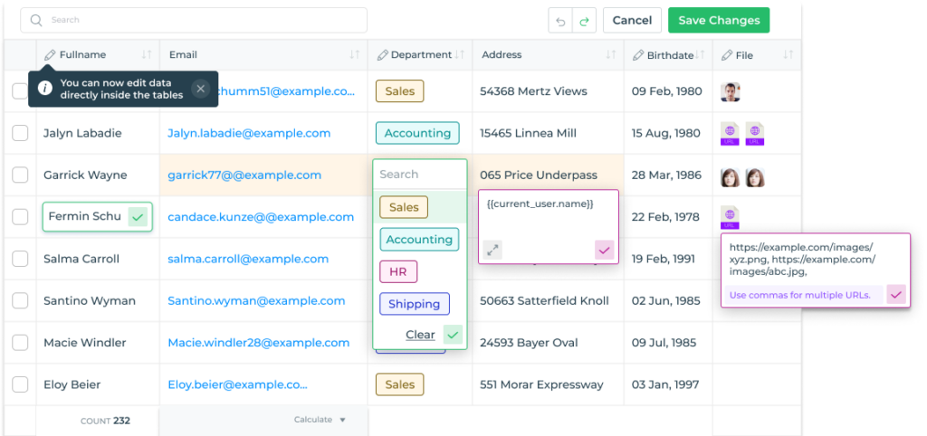
Task: Select the Garrick Wayne row checkbox
Action: (x=20, y=175)
